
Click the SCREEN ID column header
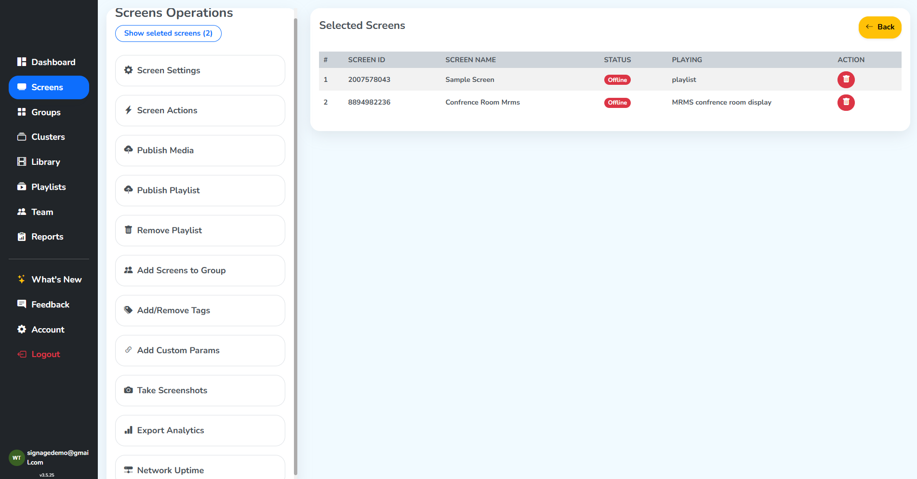(366, 60)
